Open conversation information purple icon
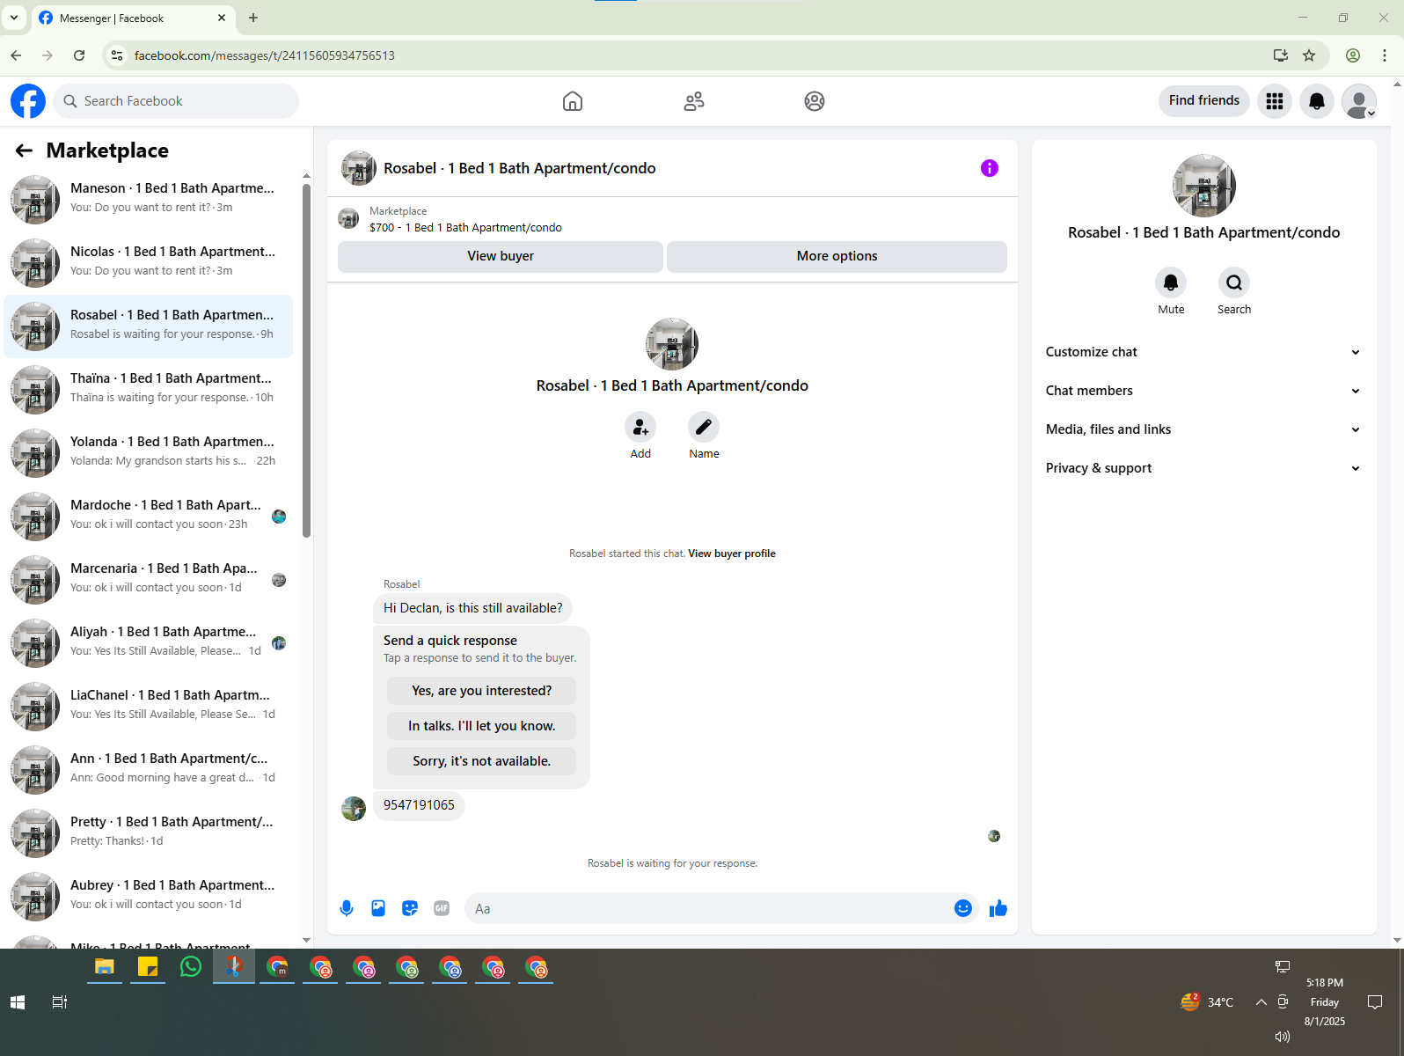This screenshot has width=1404, height=1056. 990,168
